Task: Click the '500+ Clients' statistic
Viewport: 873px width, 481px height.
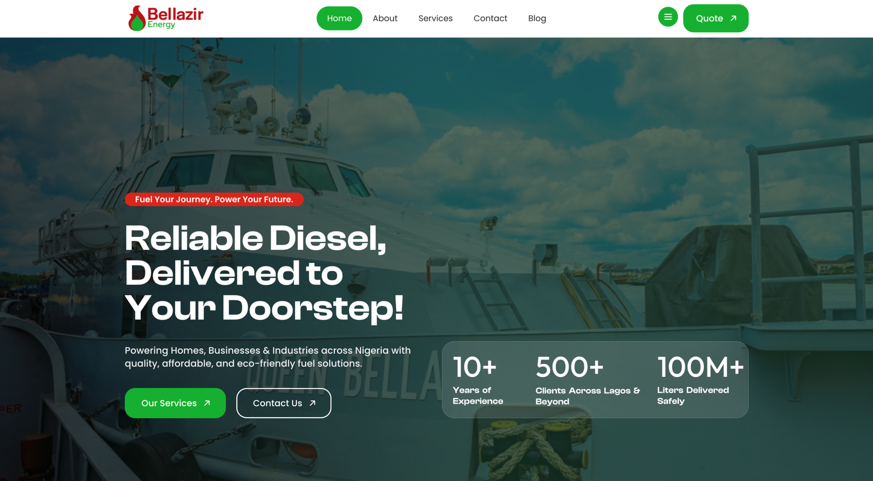Action: tap(587, 380)
